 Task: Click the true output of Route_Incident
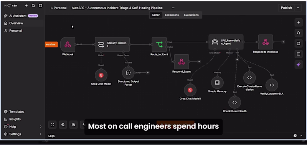pyautogui.click(x=167, y=42)
